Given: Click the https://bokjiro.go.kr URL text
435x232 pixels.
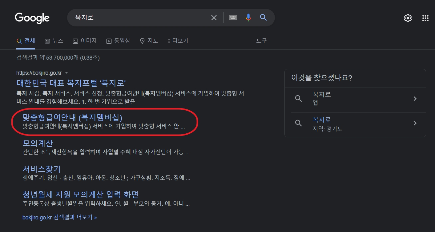Looking at the screenshot, I should 39,73.
